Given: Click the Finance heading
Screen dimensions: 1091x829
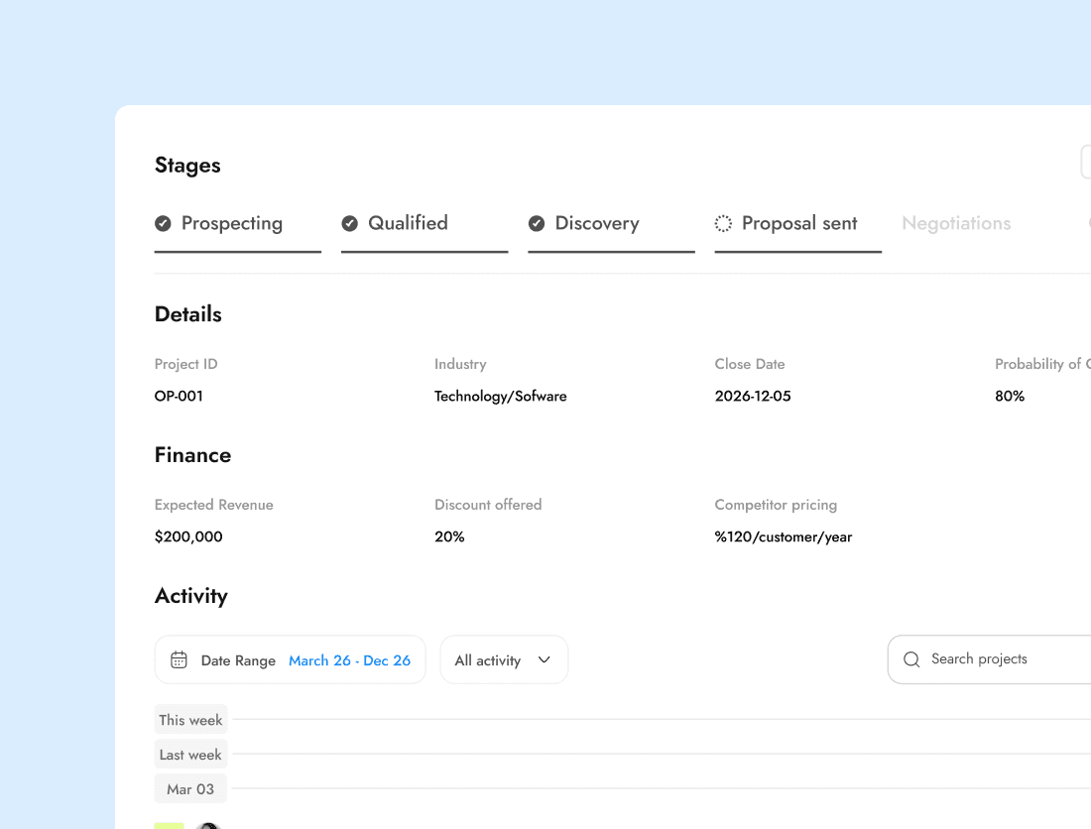Looking at the screenshot, I should 192,455.
